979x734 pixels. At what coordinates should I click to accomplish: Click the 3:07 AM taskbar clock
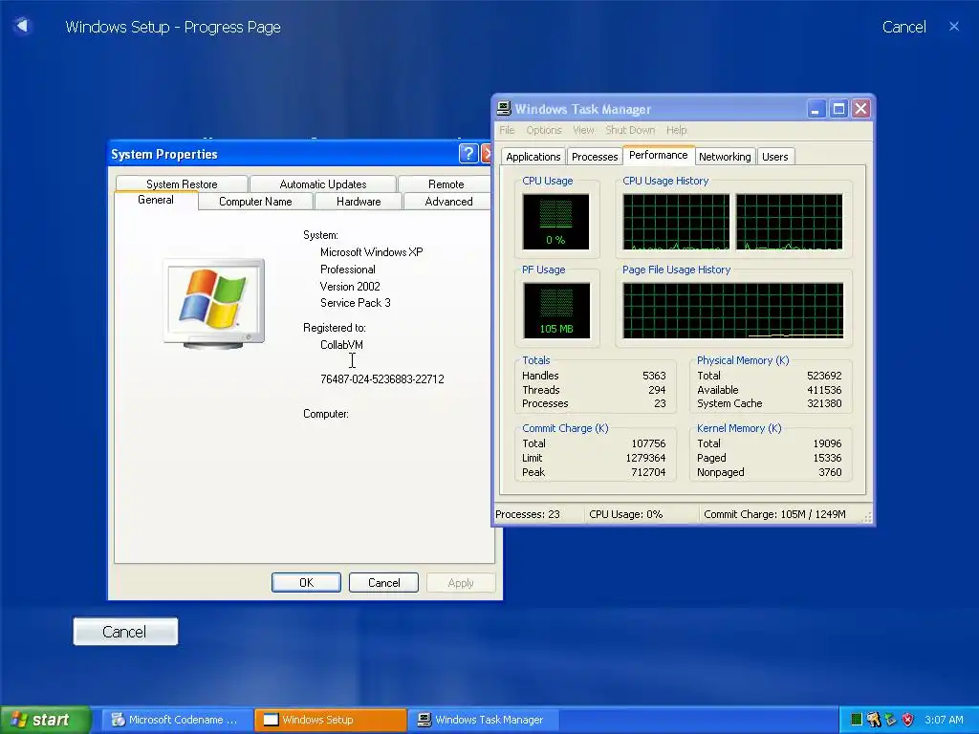coord(944,720)
